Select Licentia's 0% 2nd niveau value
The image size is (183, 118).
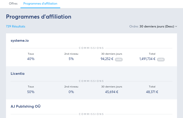[71, 92]
